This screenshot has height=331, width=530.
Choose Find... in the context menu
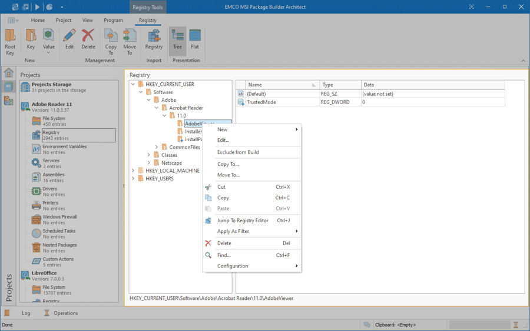pos(252,255)
